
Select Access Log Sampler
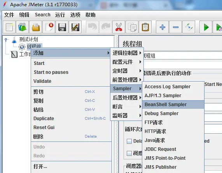[x=173, y=86]
